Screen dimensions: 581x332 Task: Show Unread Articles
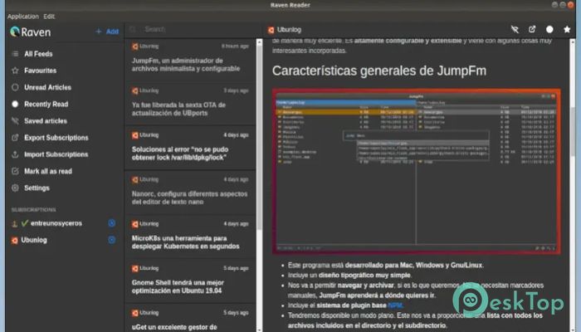pos(47,87)
